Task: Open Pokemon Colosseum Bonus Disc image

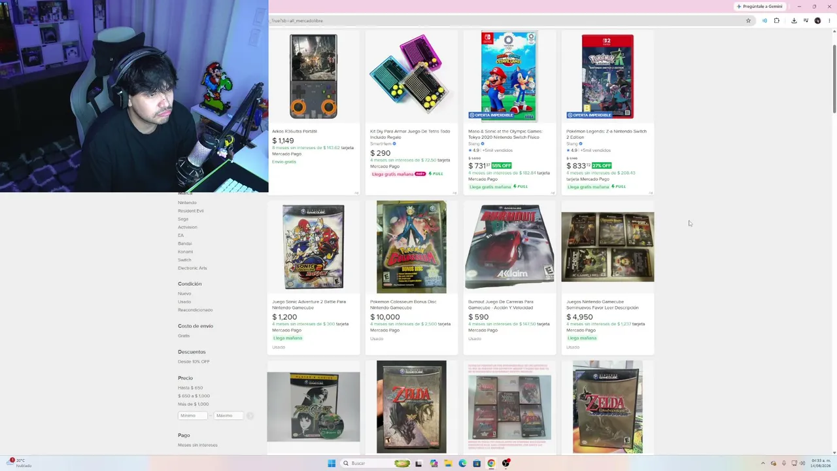Action: (x=411, y=247)
